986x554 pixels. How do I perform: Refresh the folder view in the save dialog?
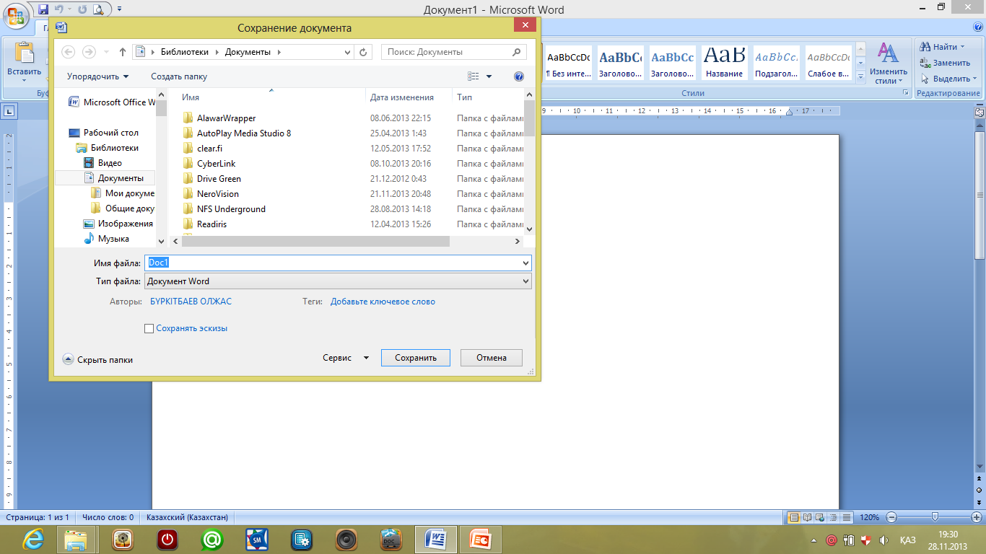click(364, 52)
